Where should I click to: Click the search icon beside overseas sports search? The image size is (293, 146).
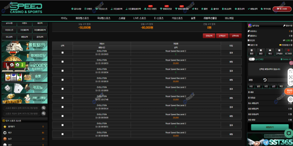pyautogui.click(x=44, y=108)
